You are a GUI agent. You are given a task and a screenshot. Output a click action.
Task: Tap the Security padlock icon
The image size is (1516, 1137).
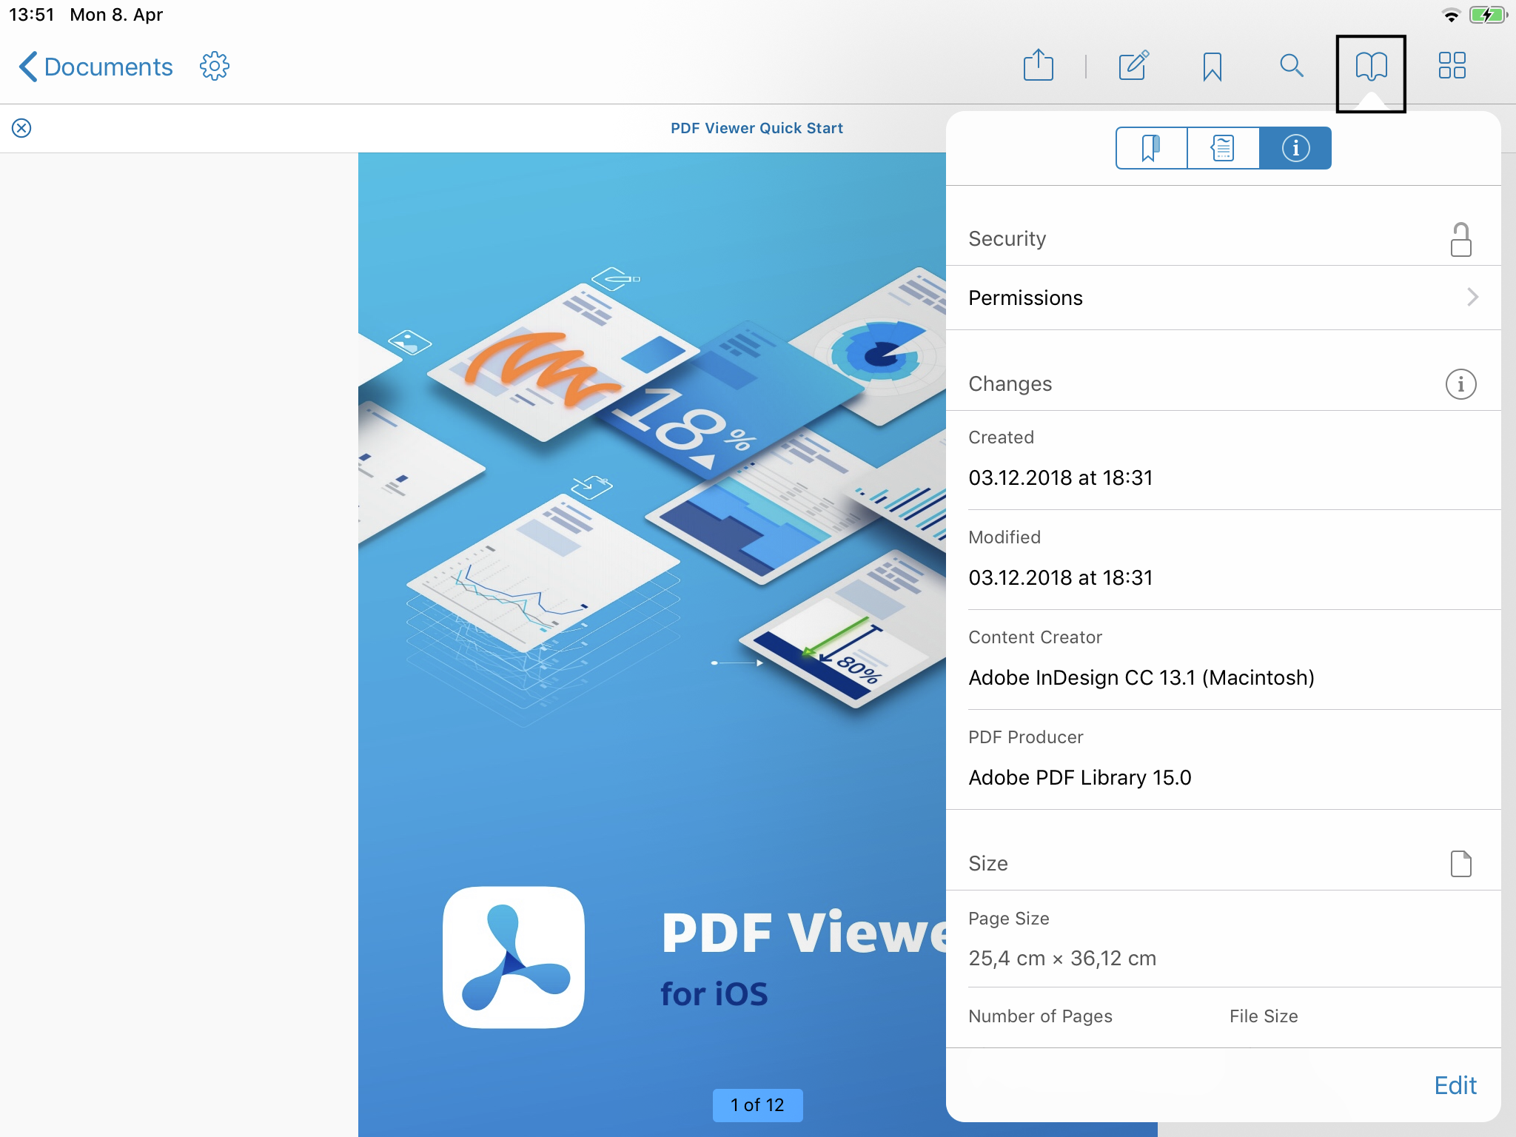[1460, 240]
